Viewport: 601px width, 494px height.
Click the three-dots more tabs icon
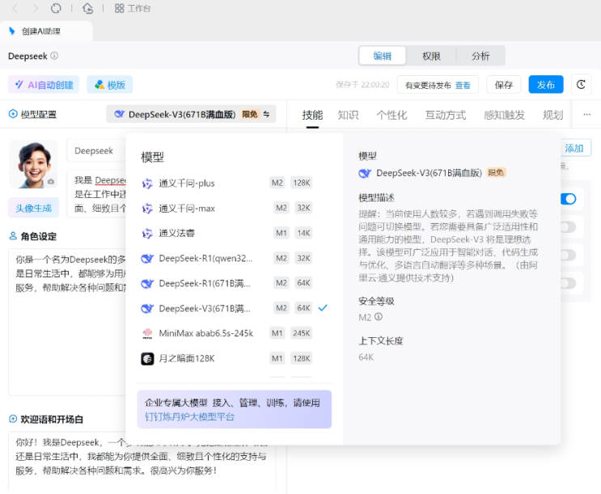point(586,114)
